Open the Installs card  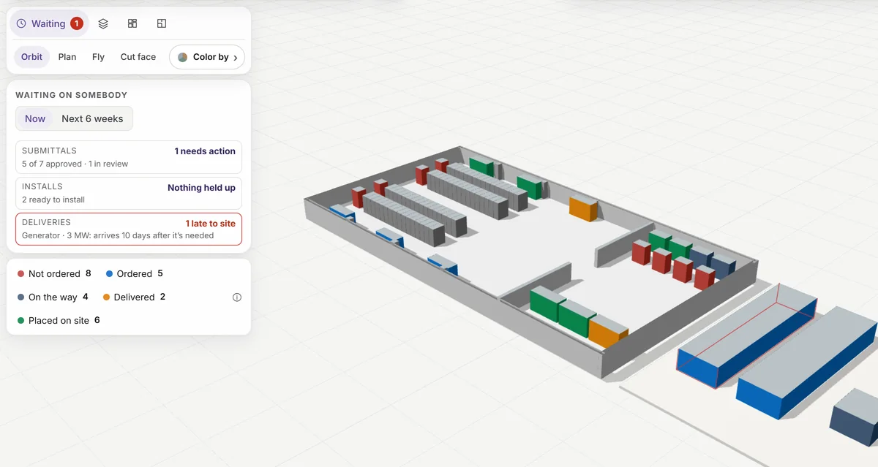(x=129, y=193)
